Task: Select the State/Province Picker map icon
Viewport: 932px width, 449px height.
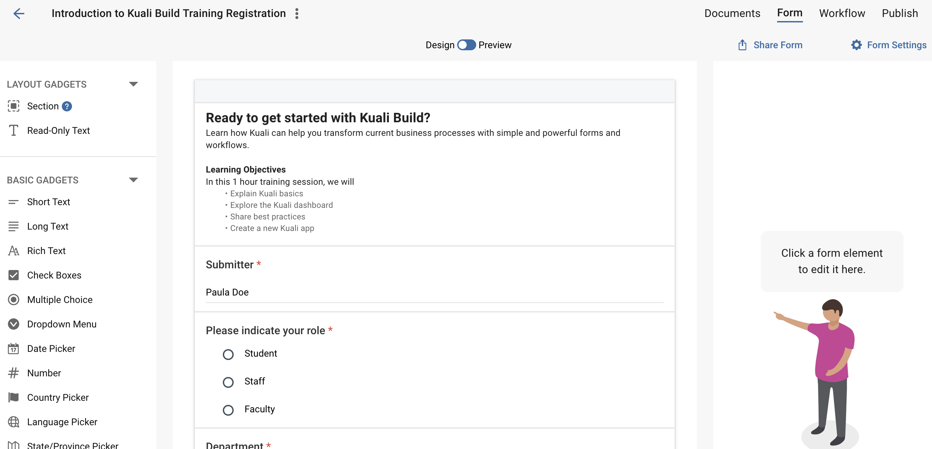Action: [13, 445]
